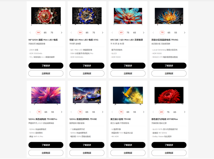Click next size arrow on 75V8EPro card
This screenshot has width=214, height=159.
click(x=62, y=112)
